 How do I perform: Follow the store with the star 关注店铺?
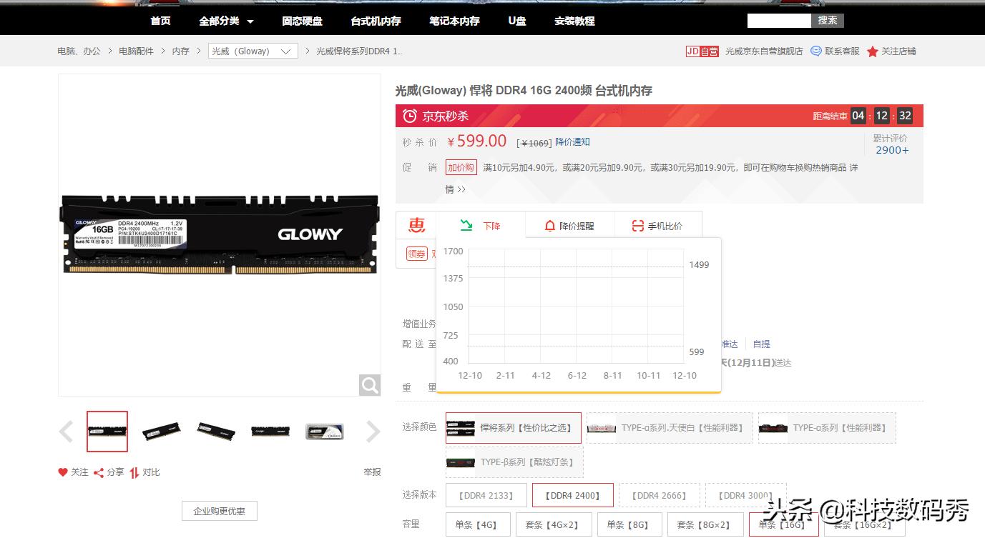pos(891,51)
